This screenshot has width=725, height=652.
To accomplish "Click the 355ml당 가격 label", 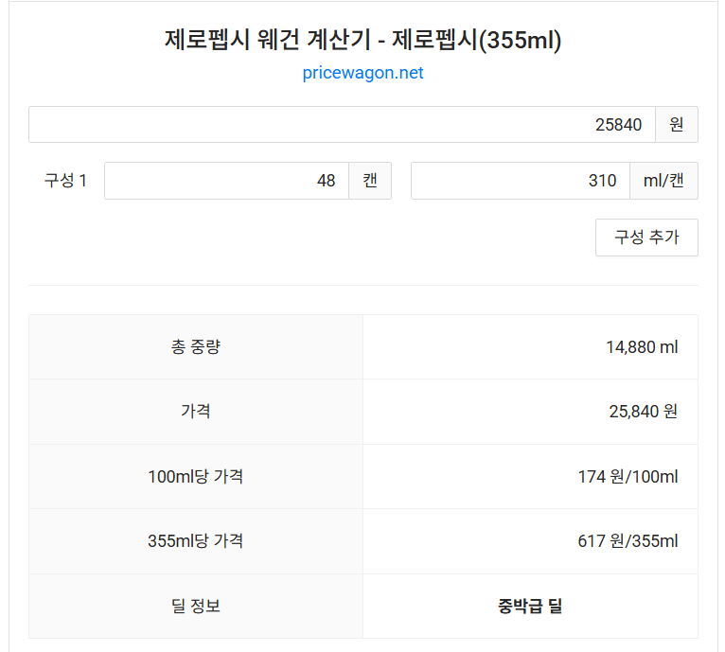I will 196,540.
